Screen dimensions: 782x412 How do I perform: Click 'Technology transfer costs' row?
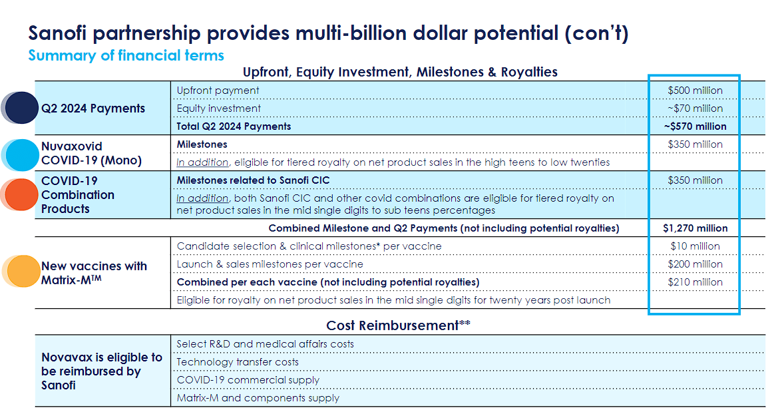click(x=238, y=362)
